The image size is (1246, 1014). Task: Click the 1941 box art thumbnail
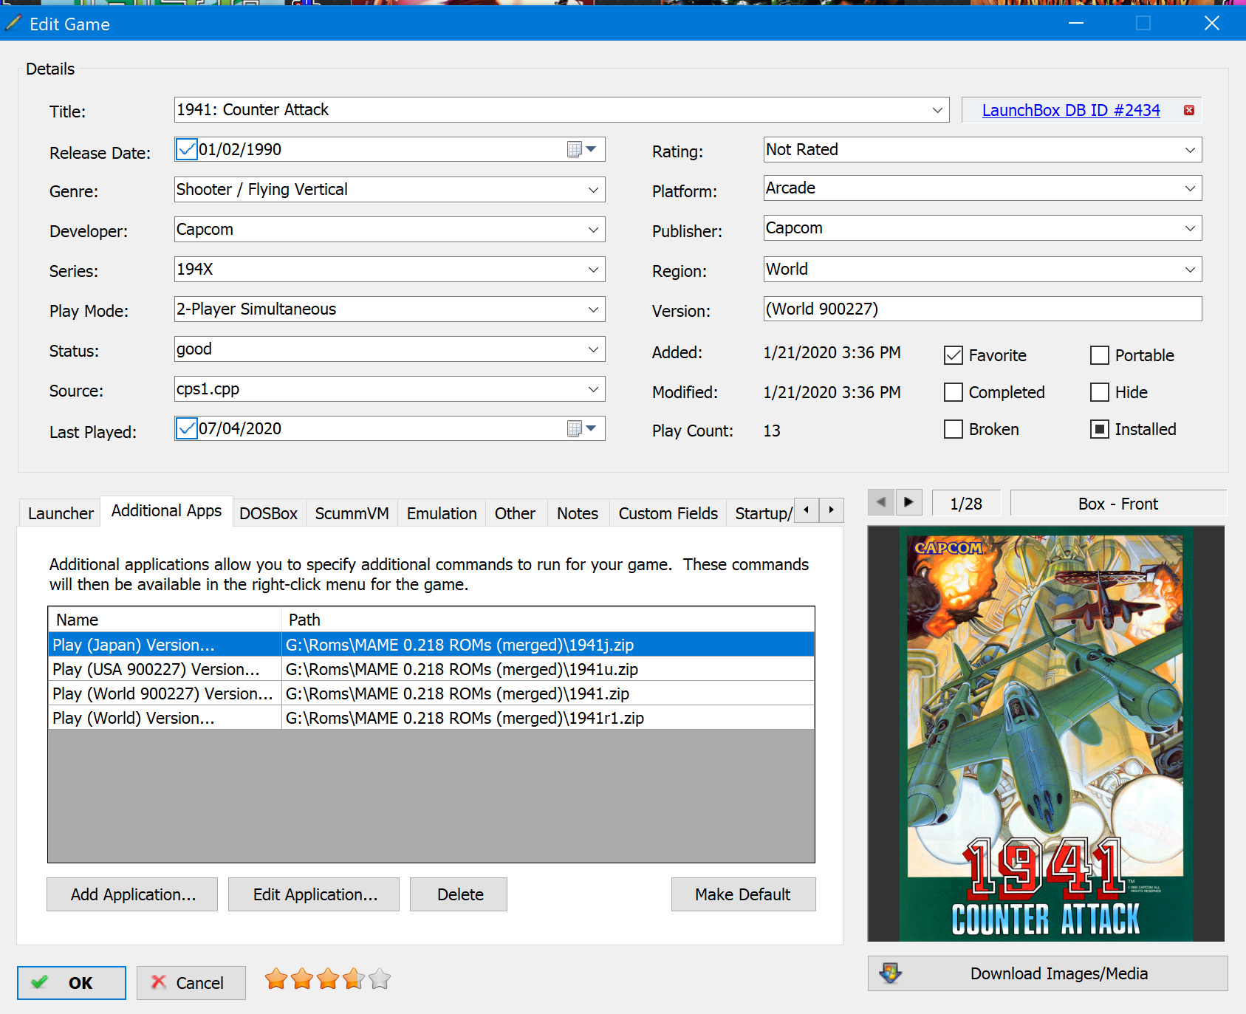(x=1045, y=734)
